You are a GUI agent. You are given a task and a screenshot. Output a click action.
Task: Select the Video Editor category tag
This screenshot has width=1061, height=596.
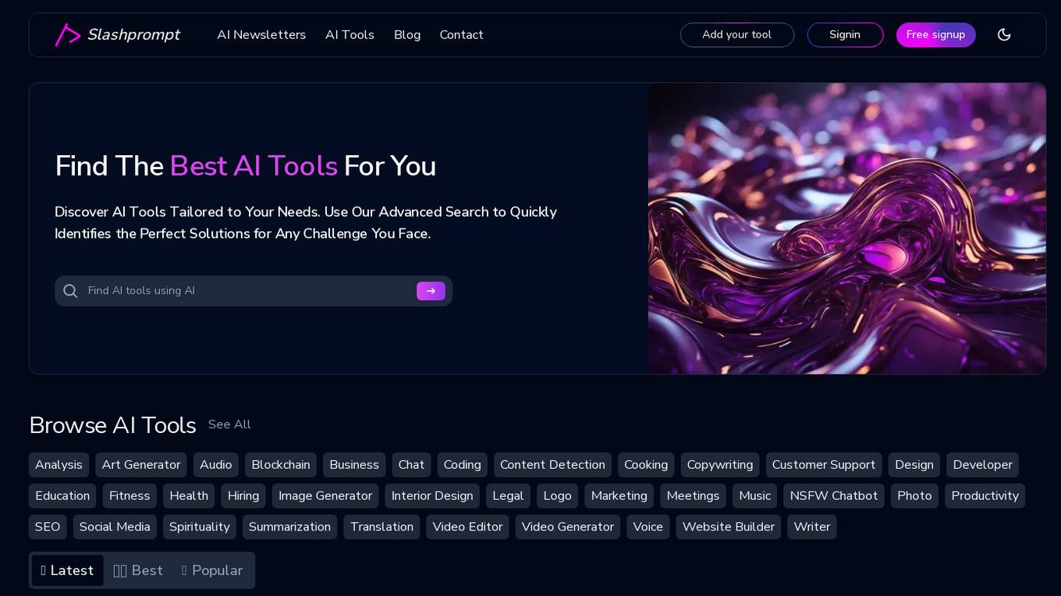click(x=467, y=527)
